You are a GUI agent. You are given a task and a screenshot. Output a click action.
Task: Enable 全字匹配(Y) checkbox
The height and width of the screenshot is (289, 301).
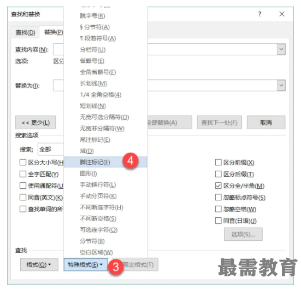(23, 174)
